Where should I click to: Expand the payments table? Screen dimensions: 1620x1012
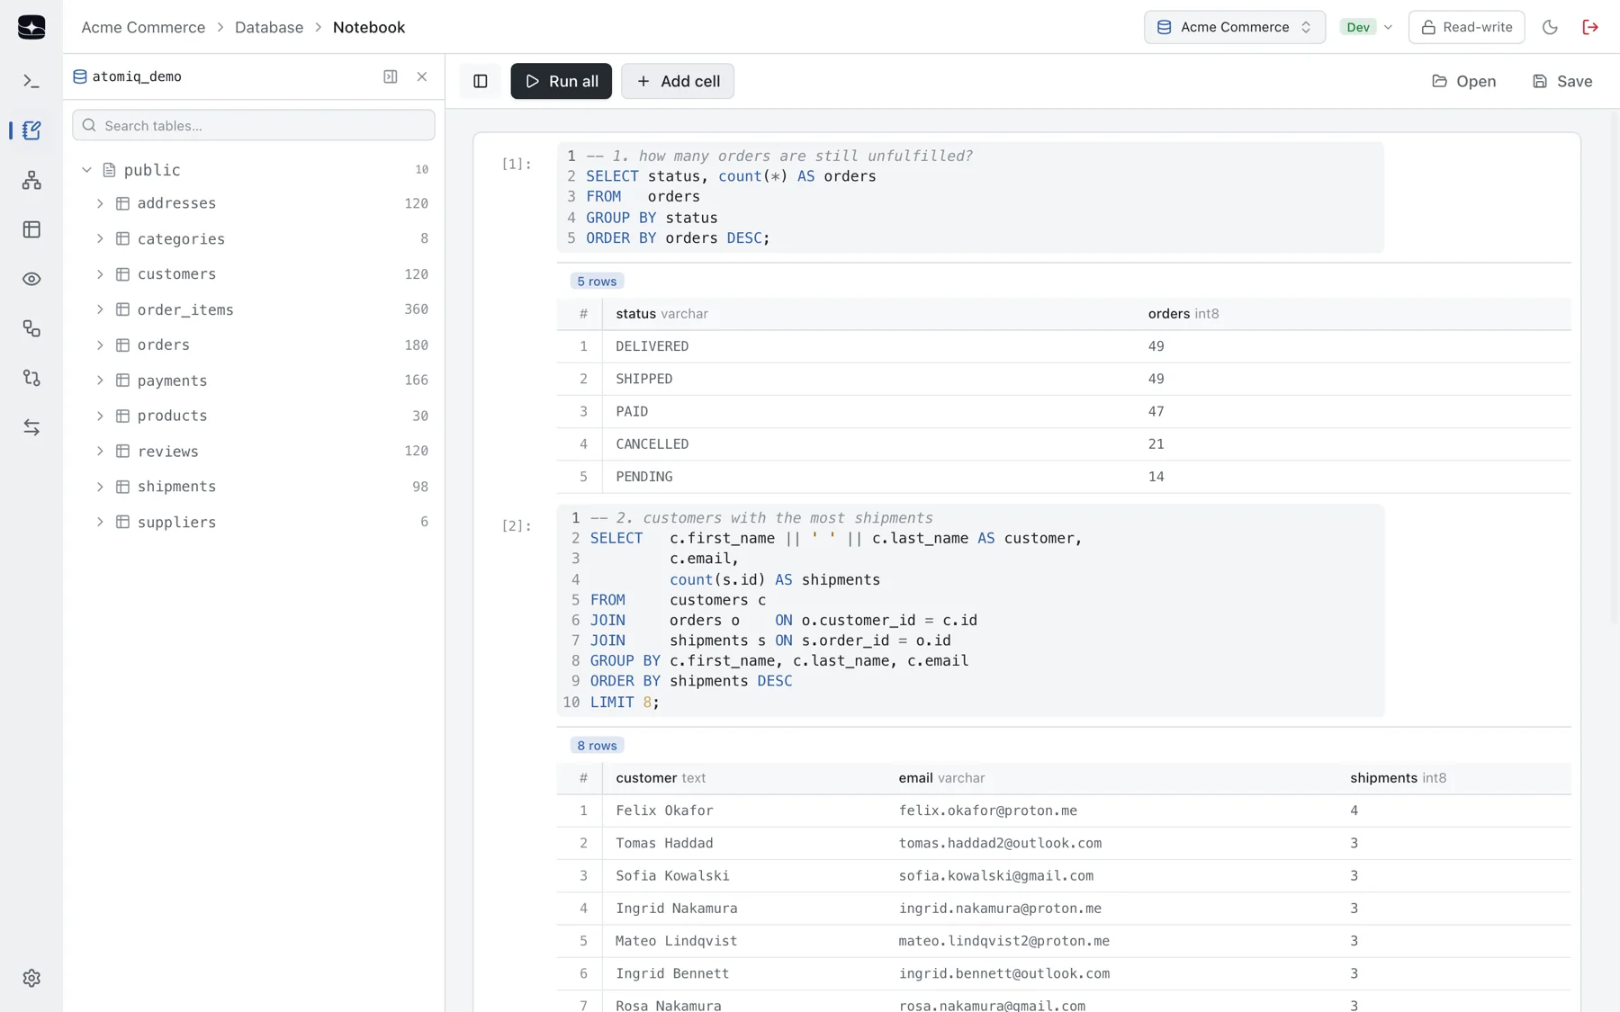pos(100,381)
